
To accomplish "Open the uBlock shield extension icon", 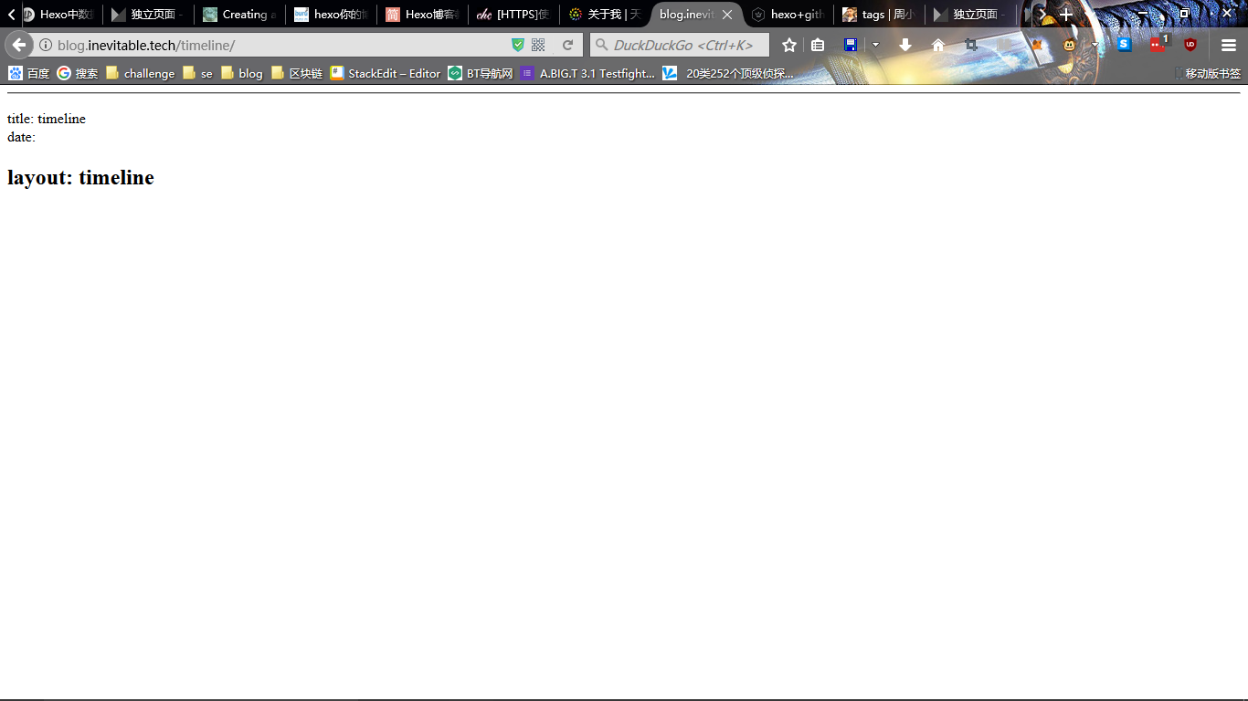I will (1190, 44).
